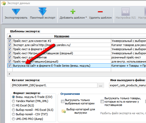Open Настройка XLS toolbar icon
Image resolution: width=146 pixels, height=123 pixels.
pyautogui.click(x=126, y=12)
